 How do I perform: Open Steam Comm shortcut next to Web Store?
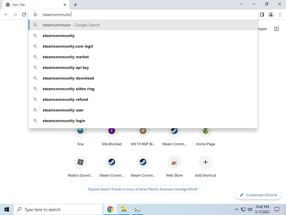[x=143, y=166]
